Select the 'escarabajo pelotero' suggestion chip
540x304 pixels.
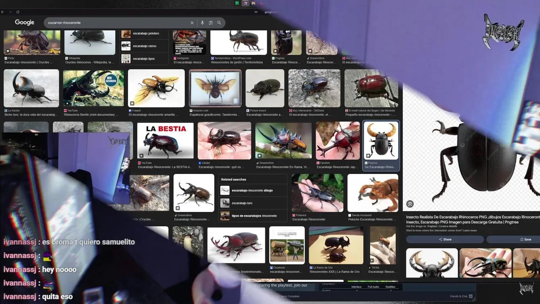[x=145, y=33]
